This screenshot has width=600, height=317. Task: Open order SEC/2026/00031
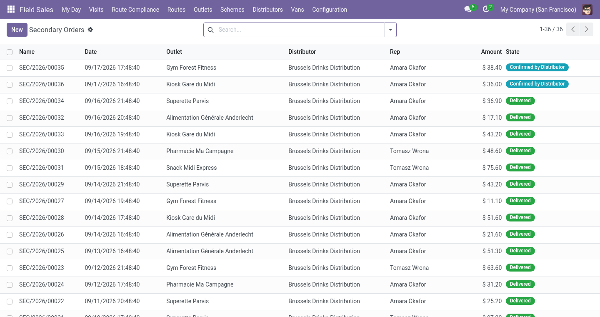[42, 168]
